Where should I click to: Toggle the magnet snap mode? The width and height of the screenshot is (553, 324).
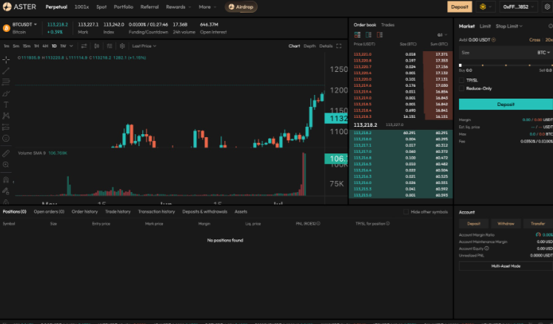6,180
